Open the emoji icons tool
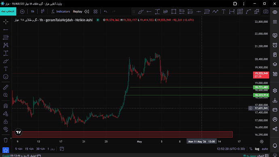The height and width of the screenshot is (157, 279). (6, 76)
